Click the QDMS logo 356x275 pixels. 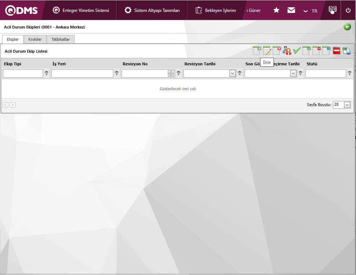(21, 10)
